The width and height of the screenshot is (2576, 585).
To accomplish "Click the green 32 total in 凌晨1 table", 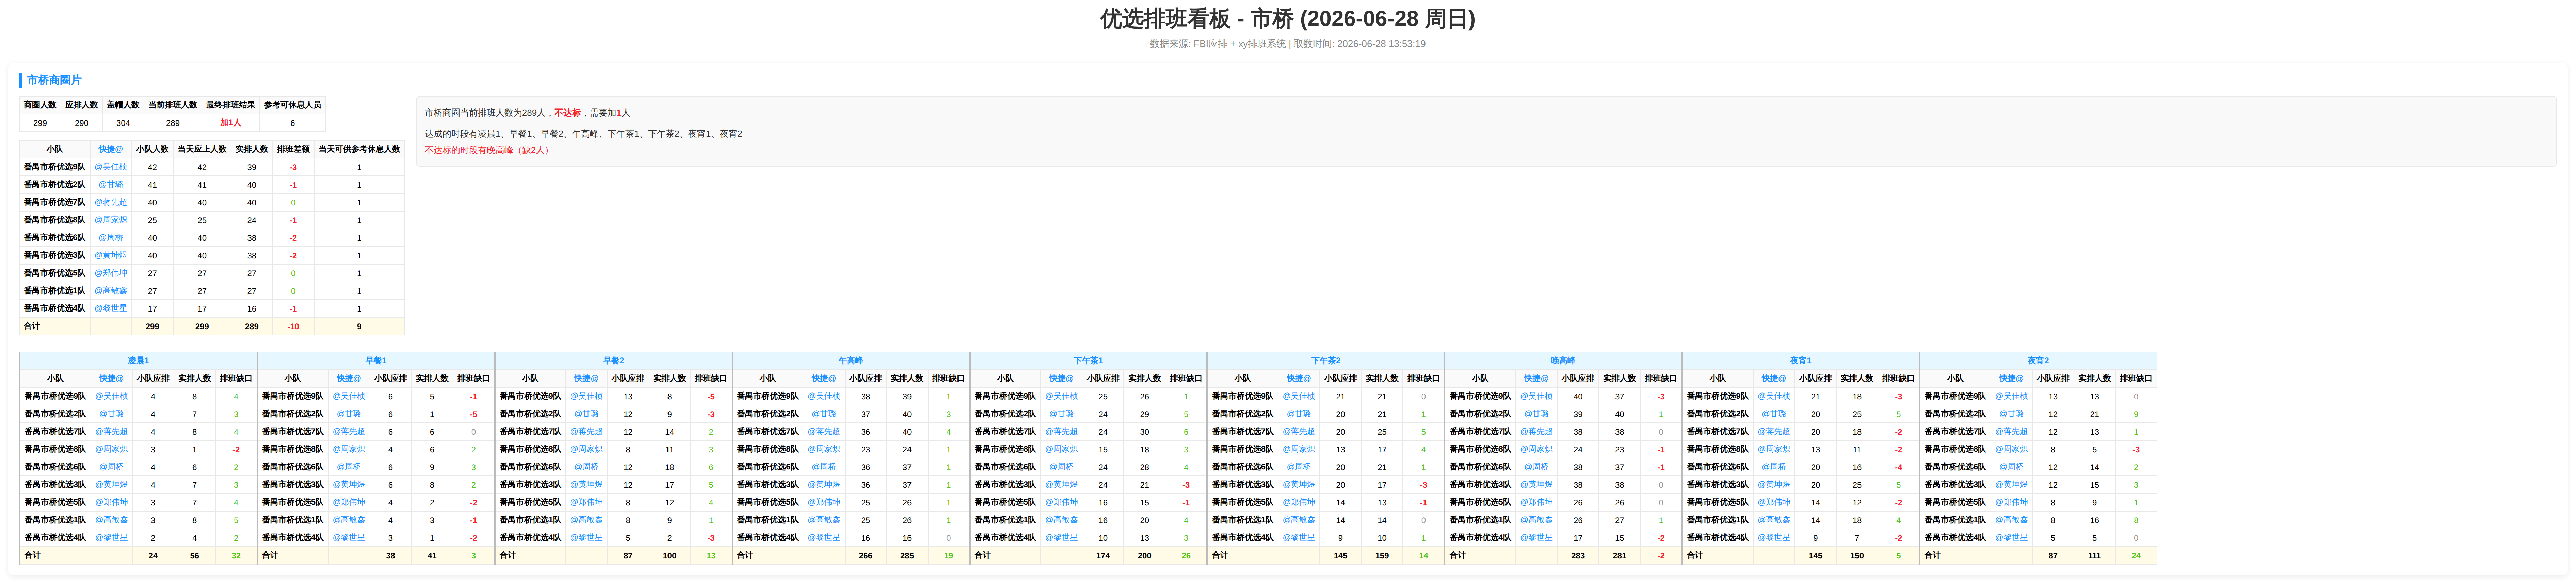I will point(236,556).
